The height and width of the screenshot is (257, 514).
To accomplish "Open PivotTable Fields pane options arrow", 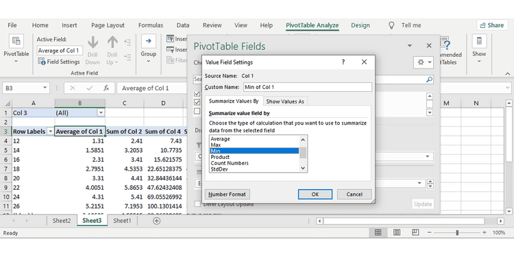I will tap(409, 45).
